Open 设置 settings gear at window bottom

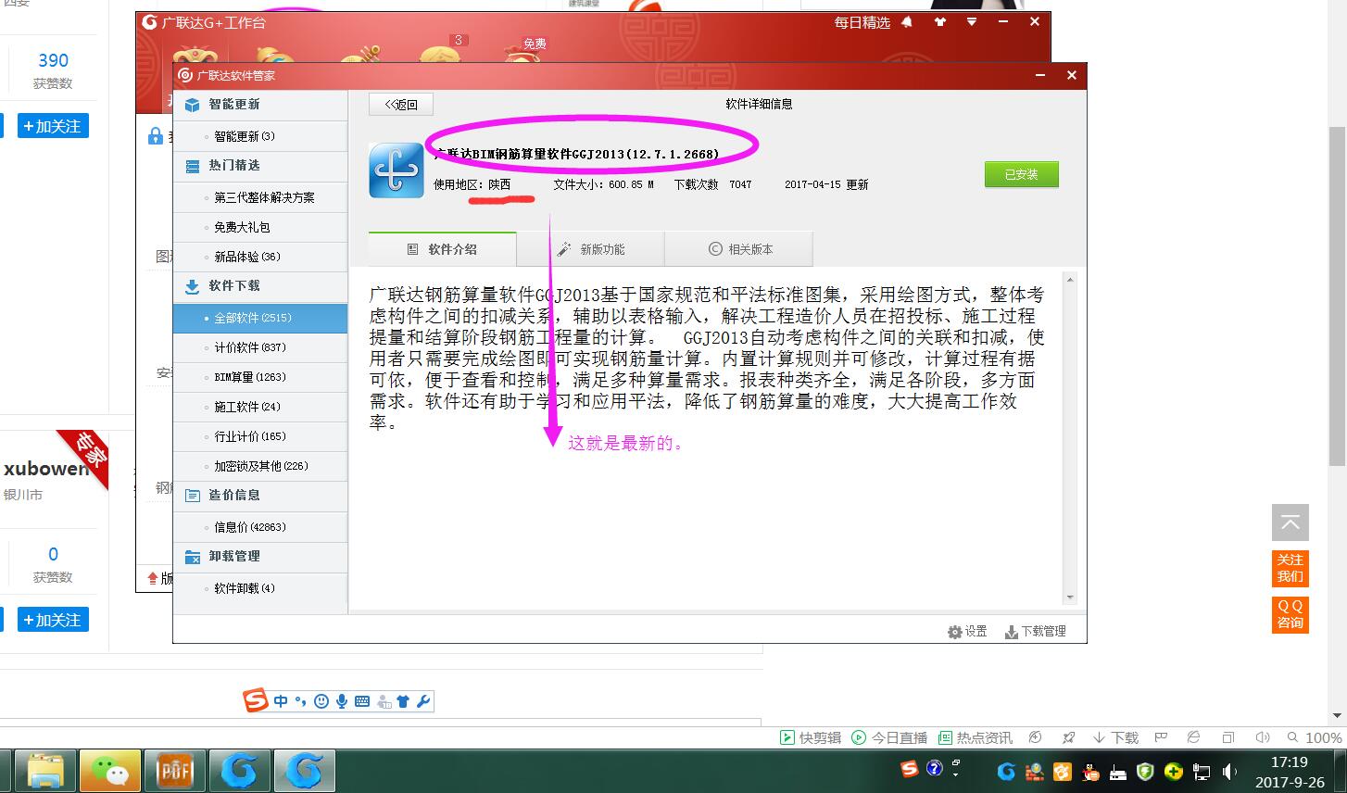(967, 631)
